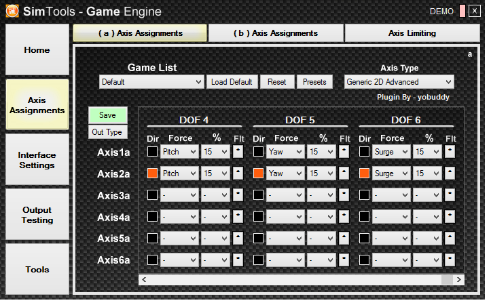Open Axis5a DOF 5 percent dropdown

click(321, 239)
